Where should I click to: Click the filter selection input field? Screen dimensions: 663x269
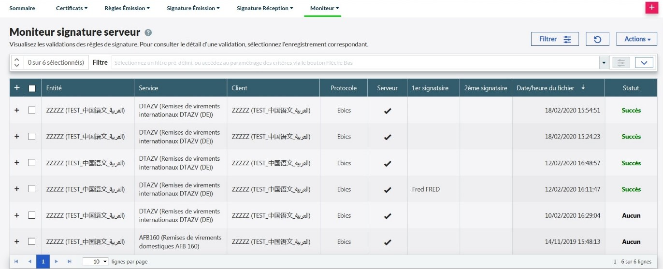point(355,63)
